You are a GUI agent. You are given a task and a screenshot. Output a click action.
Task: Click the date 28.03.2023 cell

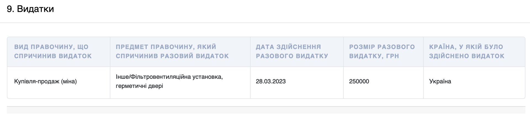[271, 81]
